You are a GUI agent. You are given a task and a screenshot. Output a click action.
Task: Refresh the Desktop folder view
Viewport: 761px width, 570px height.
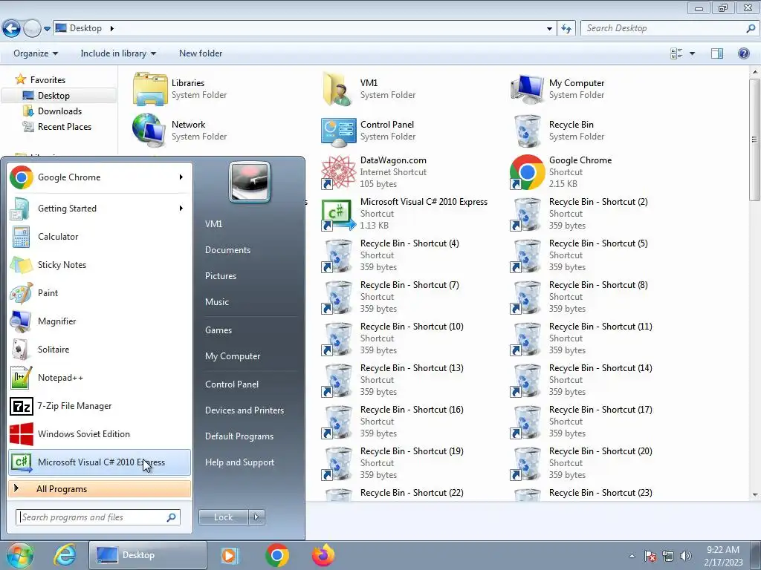click(566, 29)
